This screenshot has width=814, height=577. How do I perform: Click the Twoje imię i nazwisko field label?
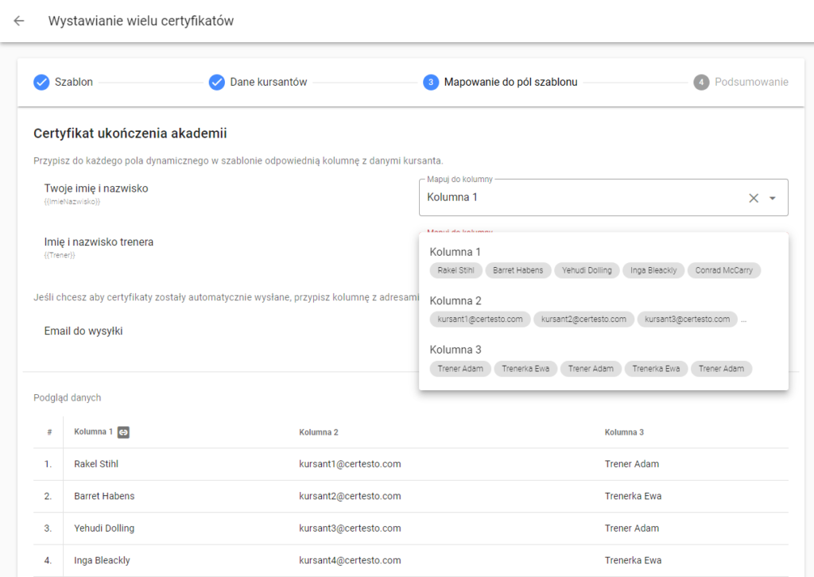[96, 188]
